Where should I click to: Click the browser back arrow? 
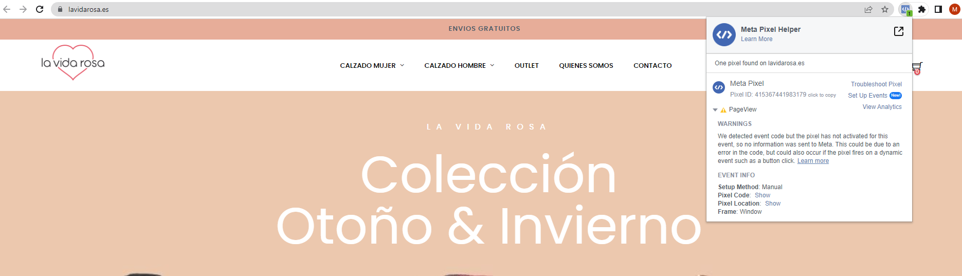click(x=7, y=9)
